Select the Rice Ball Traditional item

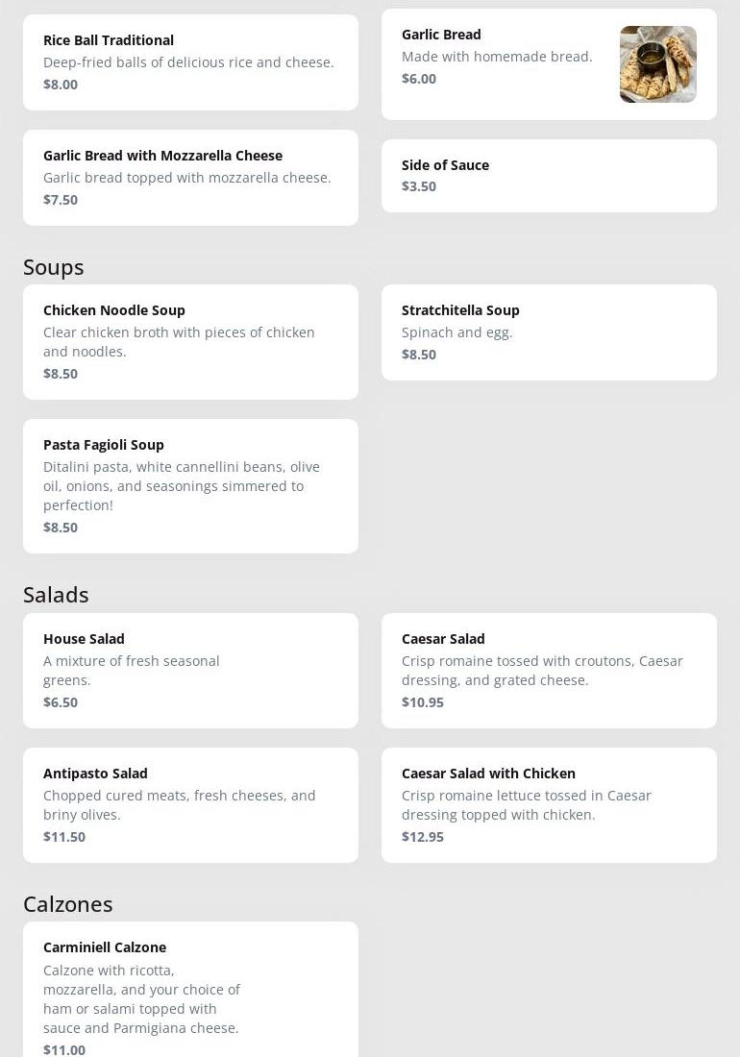(x=190, y=62)
